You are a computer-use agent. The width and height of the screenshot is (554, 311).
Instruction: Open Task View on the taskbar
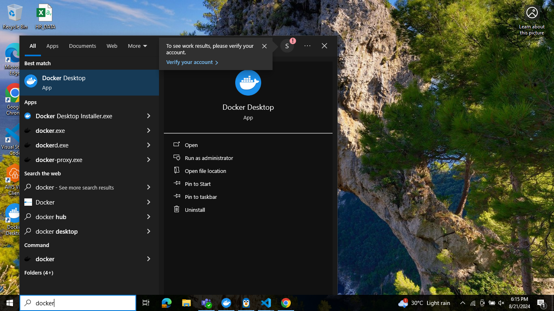click(146, 303)
